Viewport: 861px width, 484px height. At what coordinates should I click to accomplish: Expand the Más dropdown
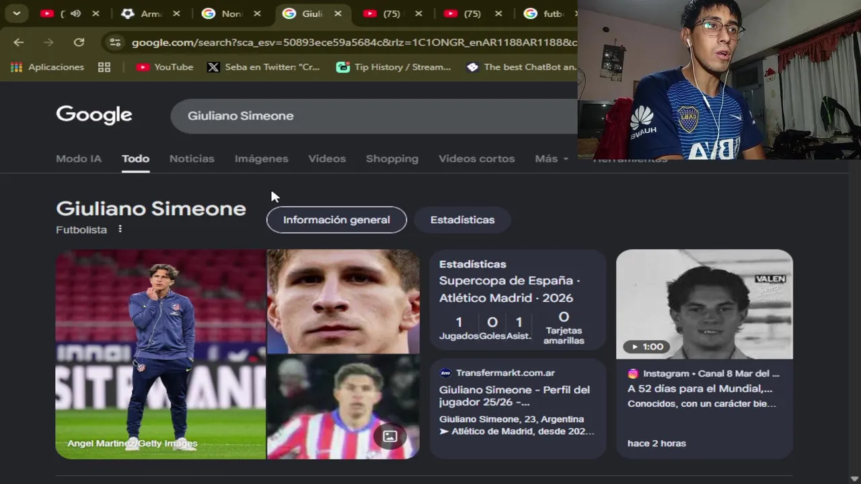pos(552,159)
